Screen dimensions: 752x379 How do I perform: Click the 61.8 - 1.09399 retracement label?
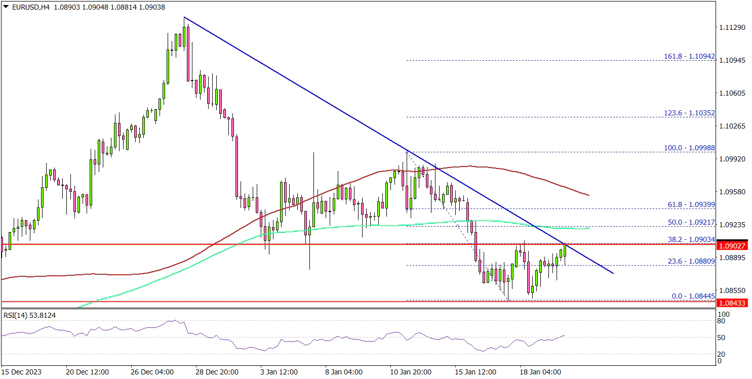click(691, 204)
